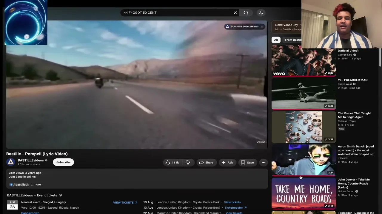
Task: Click the Release - Topic channel name
Action: [x=347, y=121]
